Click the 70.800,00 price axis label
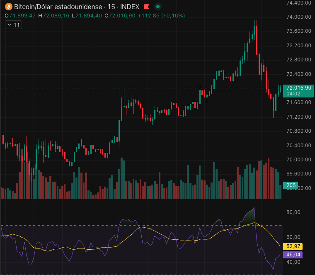The height and width of the screenshot is (275, 315). (298, 131)
